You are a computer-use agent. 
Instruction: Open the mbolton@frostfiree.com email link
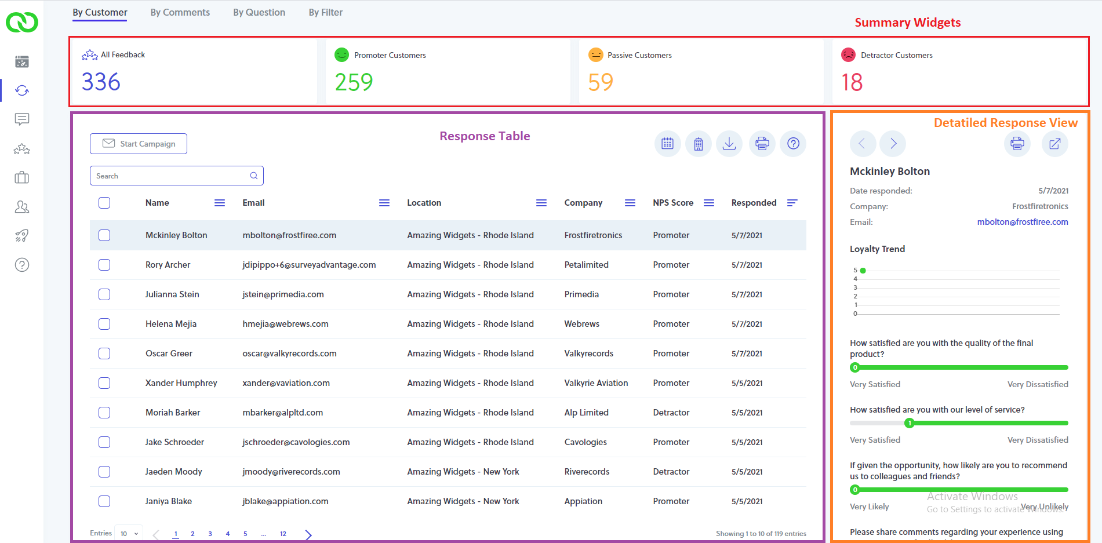[1023, 222]
